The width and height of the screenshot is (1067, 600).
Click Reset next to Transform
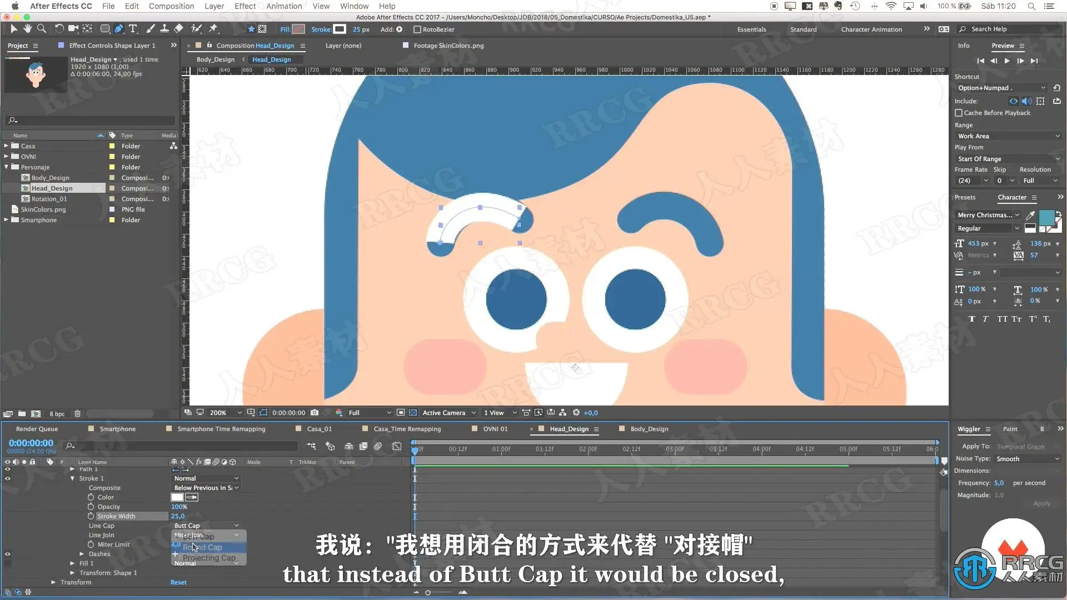tap(178, 582)
